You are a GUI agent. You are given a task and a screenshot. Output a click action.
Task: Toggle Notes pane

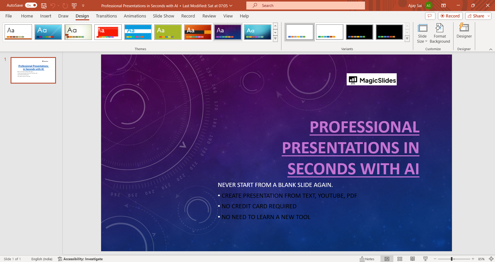(367, 259)
